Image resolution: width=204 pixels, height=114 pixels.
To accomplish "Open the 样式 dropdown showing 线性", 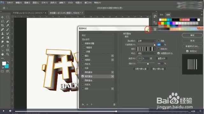I will click(146, 53).
